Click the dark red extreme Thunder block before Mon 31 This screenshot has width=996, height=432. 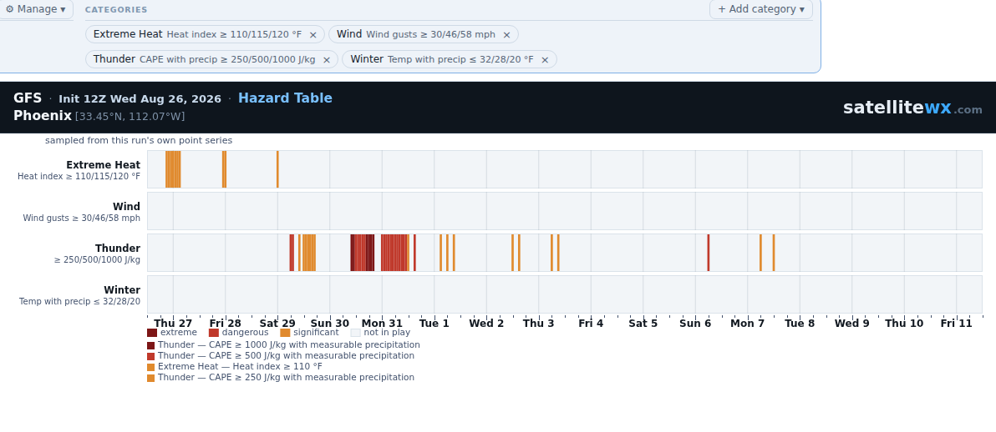tap(369, 253)
